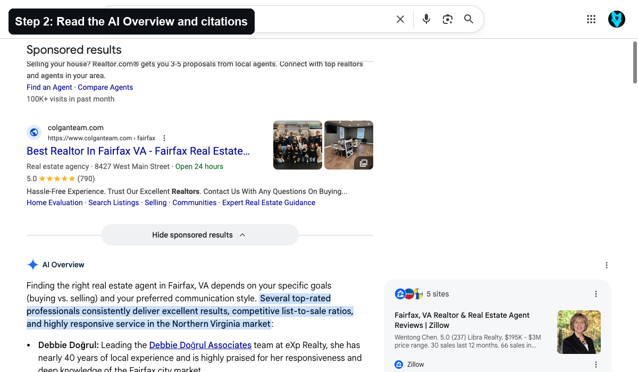Screen dimensions: 638x372
Task: View the Colgan team group photo thumbnail
Action: coord(298,145)
